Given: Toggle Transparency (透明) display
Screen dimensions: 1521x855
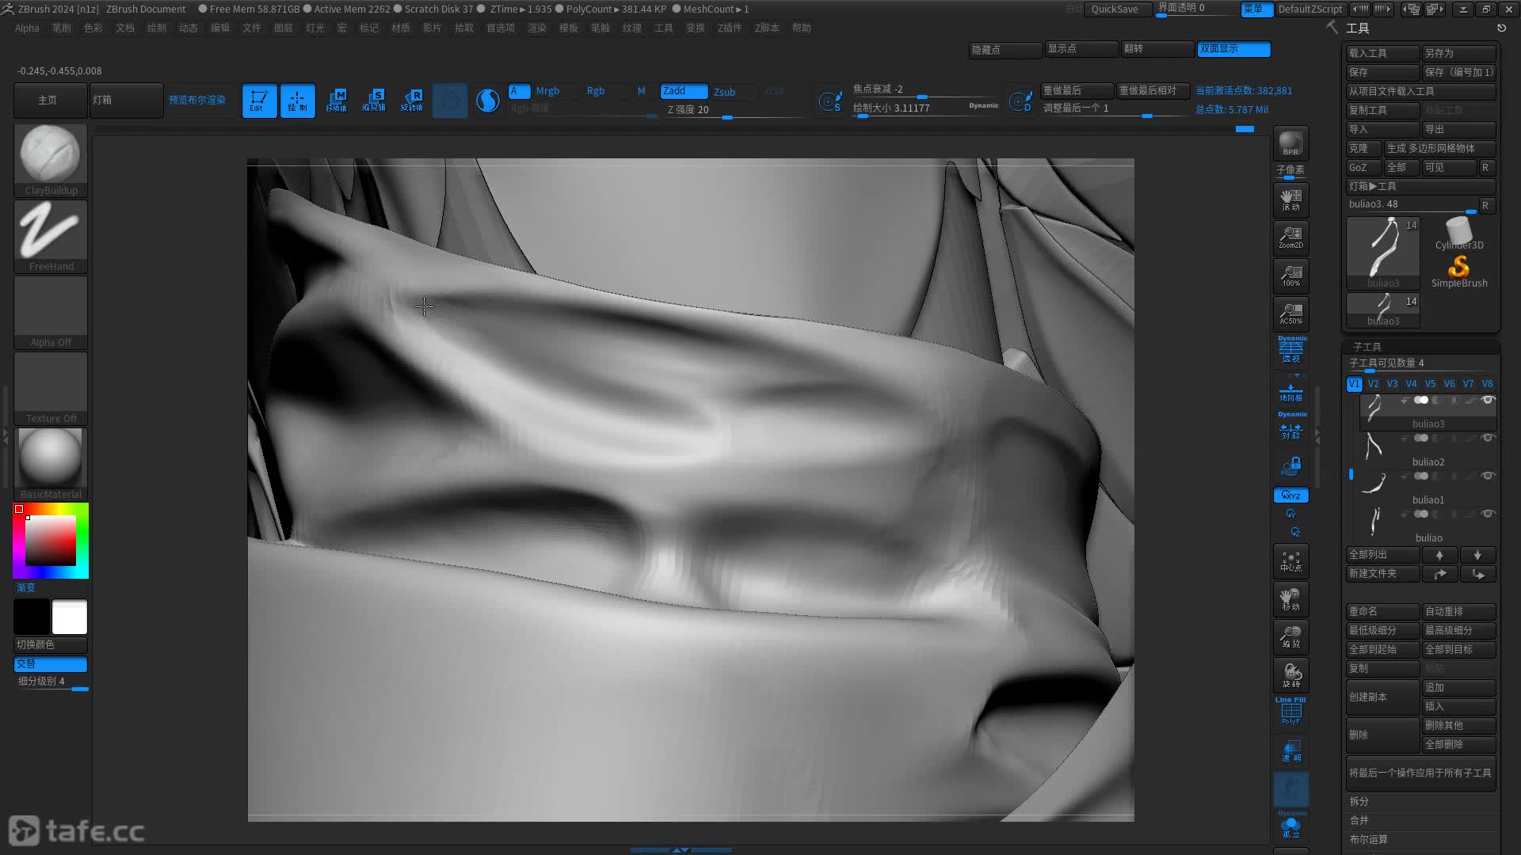Looking at the screenshot, I should click(1290, 751).
